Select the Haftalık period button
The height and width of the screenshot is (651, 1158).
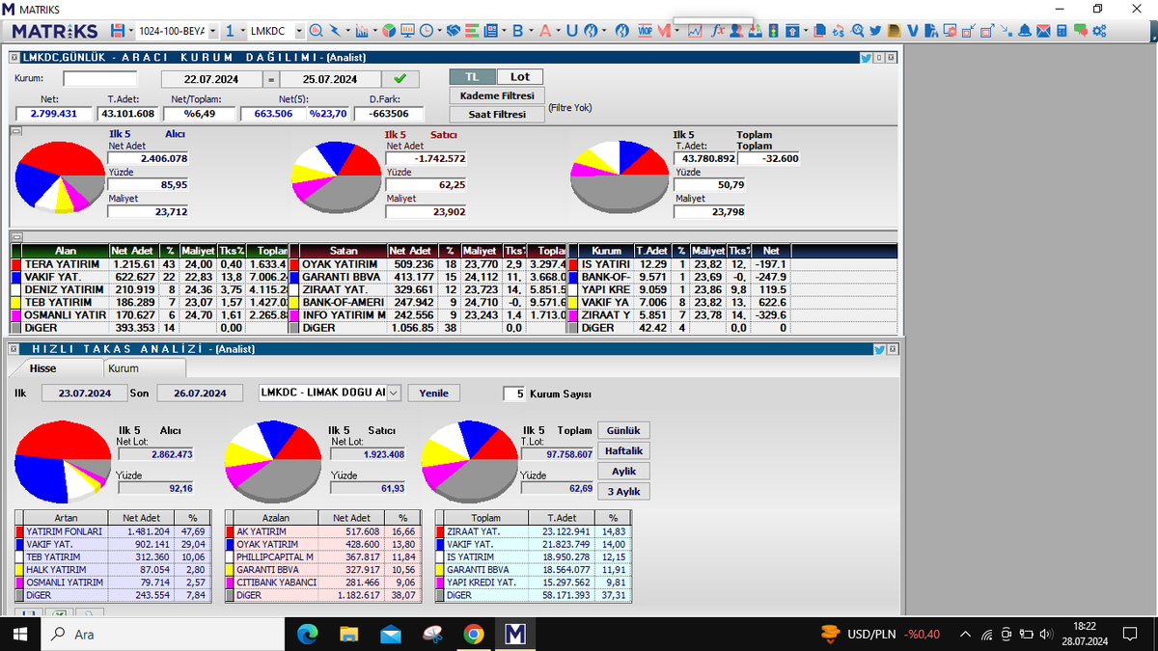click(624, 451)
